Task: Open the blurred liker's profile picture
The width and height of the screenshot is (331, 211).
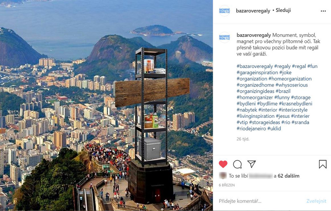Action: click(x=223, y=176)
